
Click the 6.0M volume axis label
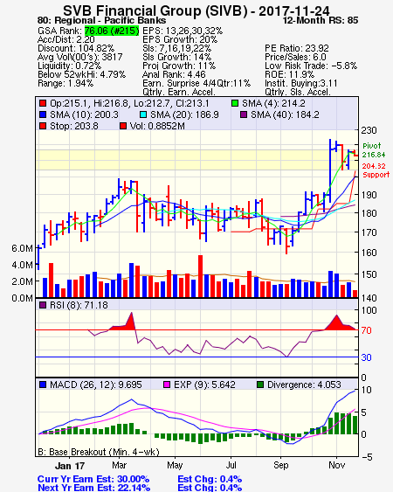pyautogui.click(x=22, y=248)
